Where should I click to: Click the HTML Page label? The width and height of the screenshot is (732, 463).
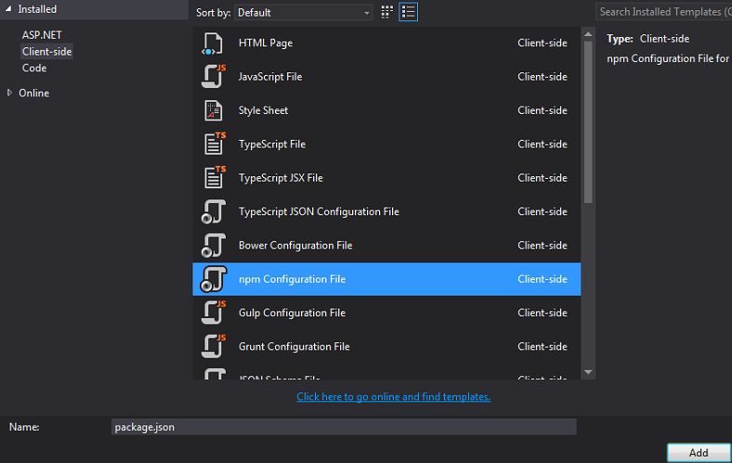[x=266, y=43]
